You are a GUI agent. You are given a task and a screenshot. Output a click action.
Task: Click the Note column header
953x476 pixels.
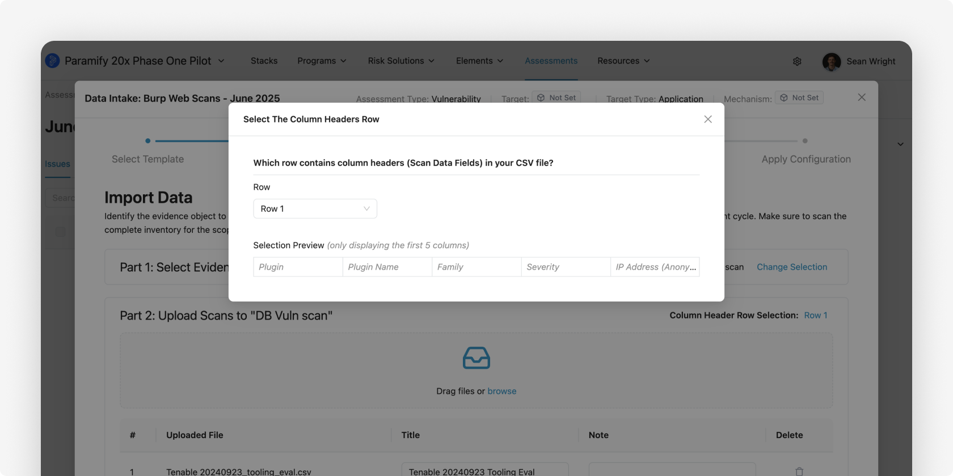(598, 435)
